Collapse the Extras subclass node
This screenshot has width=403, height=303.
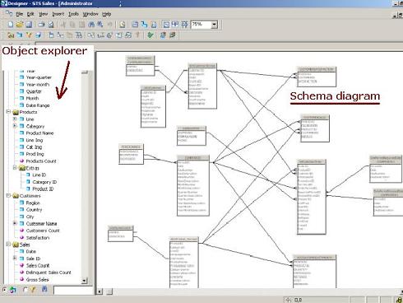click(15, 168)
